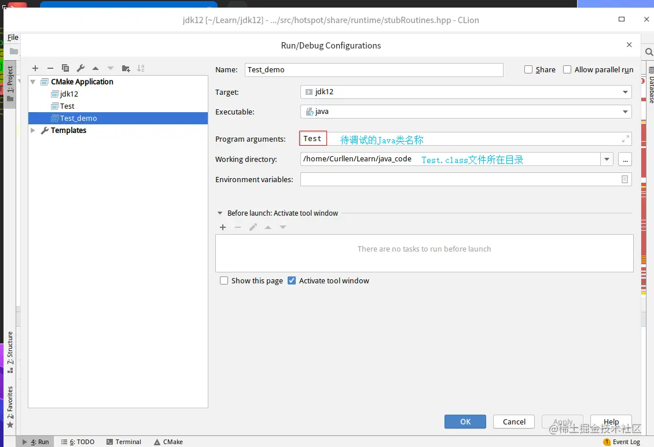Remove the before-launch task
This screenshot has width=654, height=447.
coord(238,227)
